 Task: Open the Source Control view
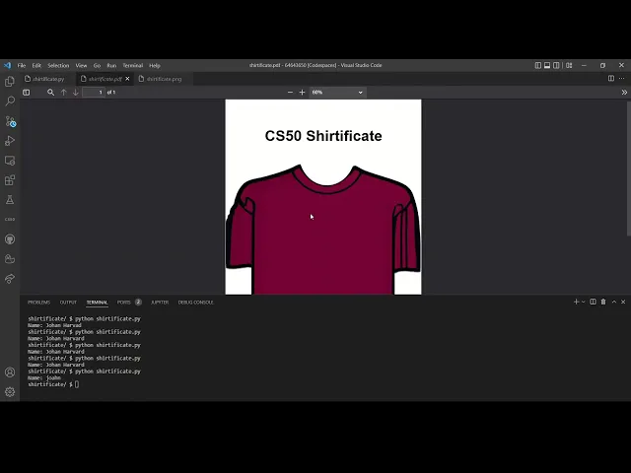point(10,121)
